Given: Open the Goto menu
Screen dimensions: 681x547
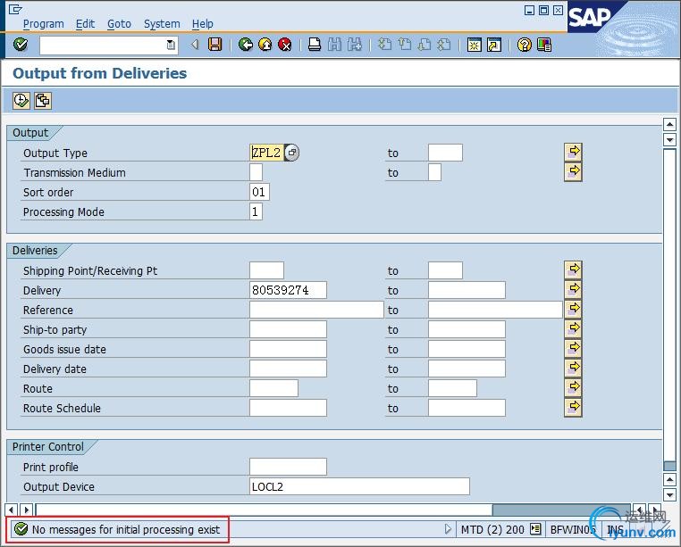Looking at the screenshot, I should 119,24.
